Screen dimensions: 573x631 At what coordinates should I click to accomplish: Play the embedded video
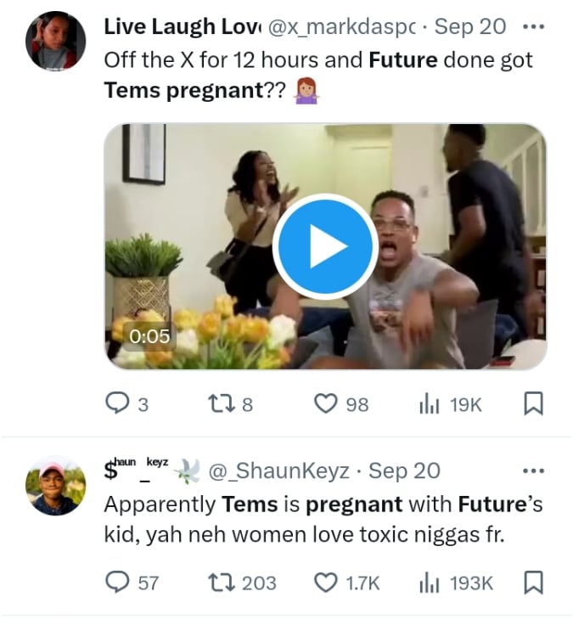click(x=325, y=246)
